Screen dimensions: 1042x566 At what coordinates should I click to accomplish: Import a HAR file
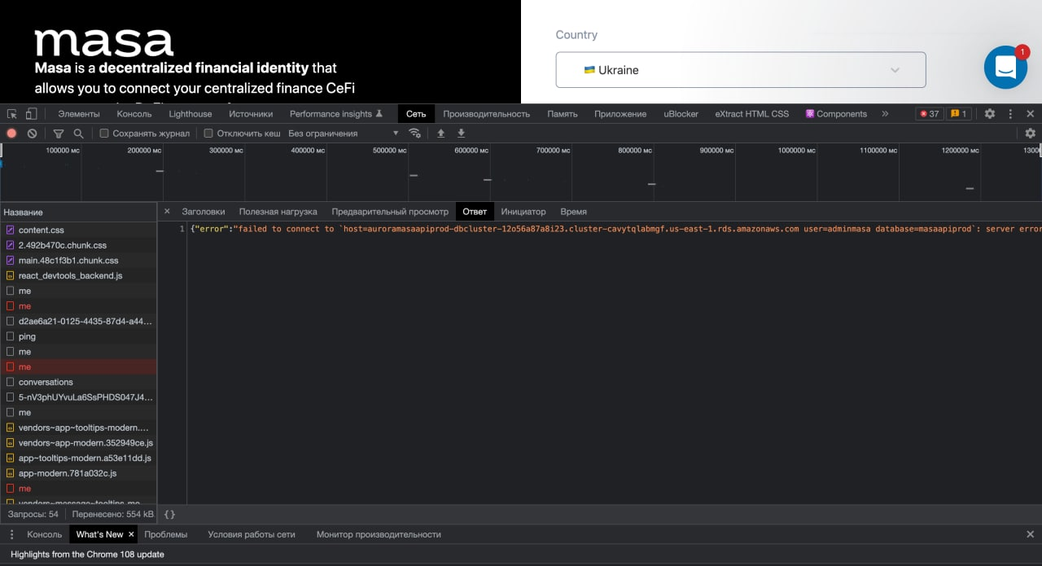(x=440, y=133)
